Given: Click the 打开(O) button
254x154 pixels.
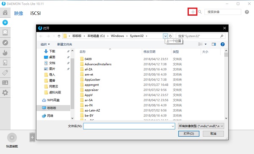Looking at the screenshot, I should pyautogui.click(x=189, y=134).
